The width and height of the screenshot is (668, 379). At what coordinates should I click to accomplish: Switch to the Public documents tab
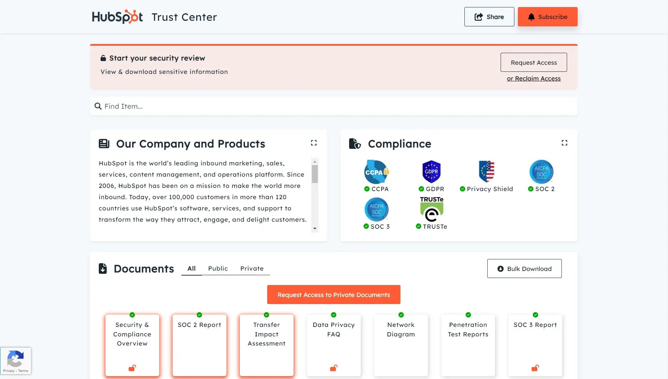(218, 269)
